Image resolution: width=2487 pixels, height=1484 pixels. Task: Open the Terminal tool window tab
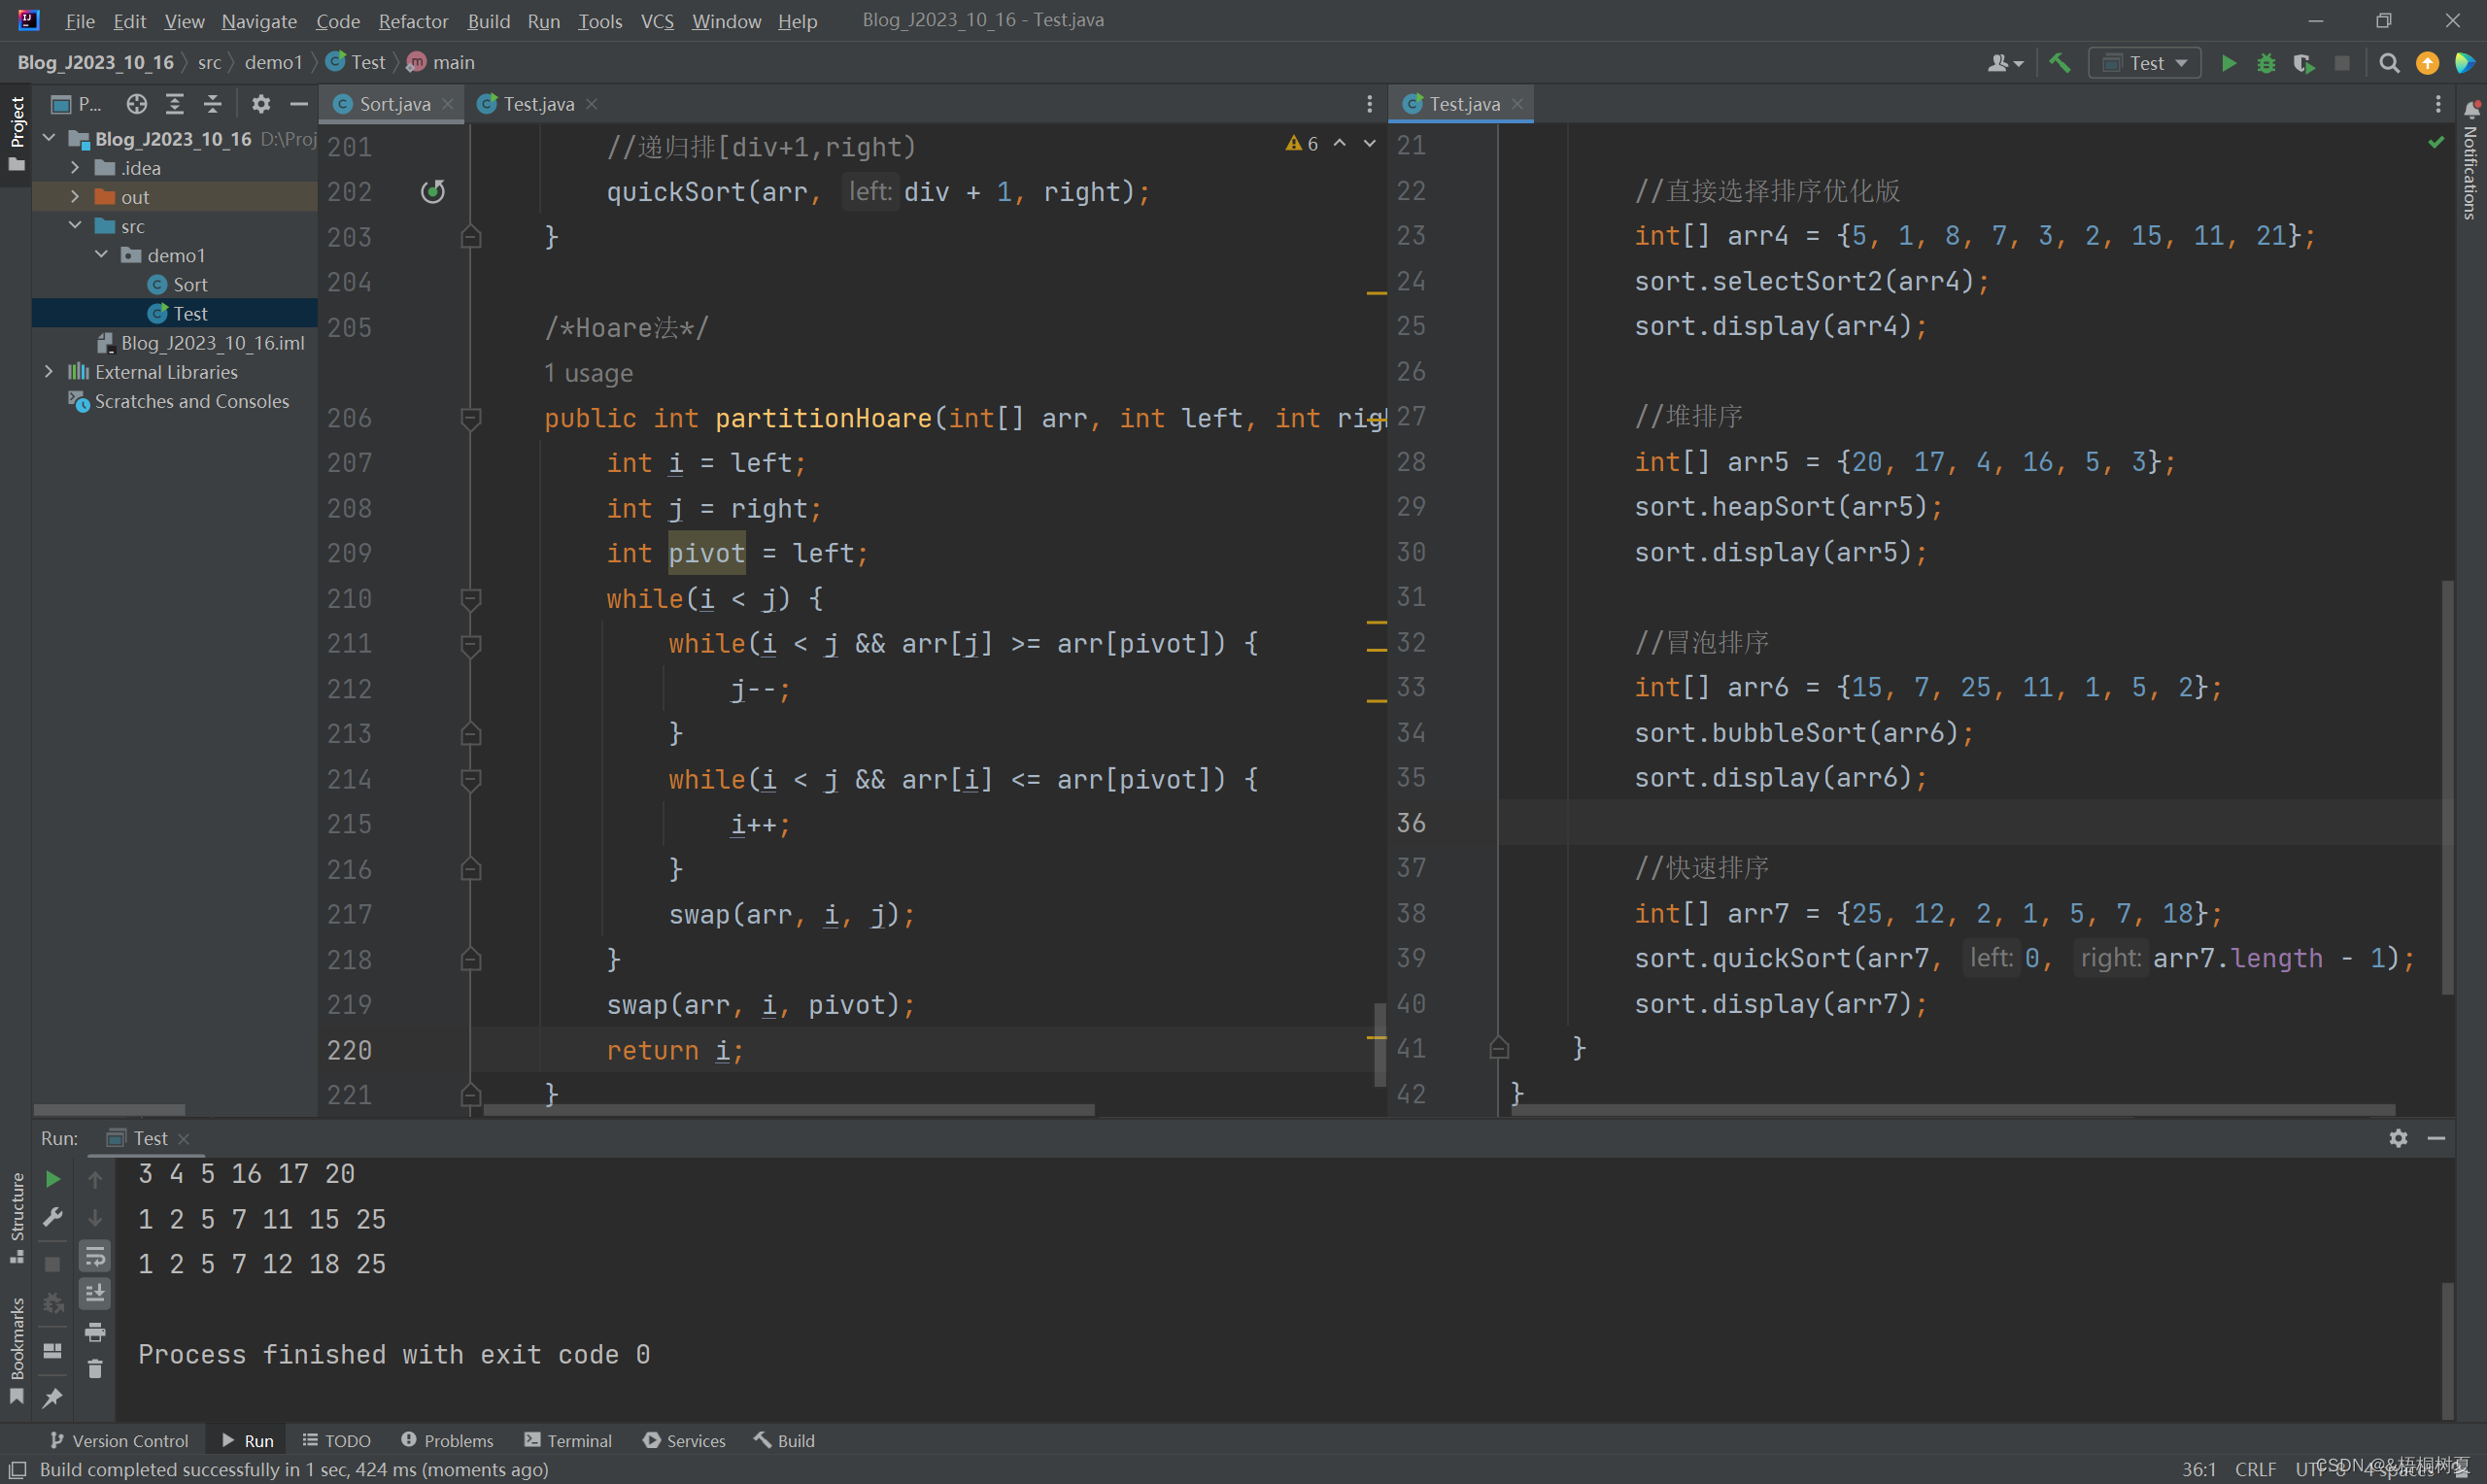click(568, 1440)
